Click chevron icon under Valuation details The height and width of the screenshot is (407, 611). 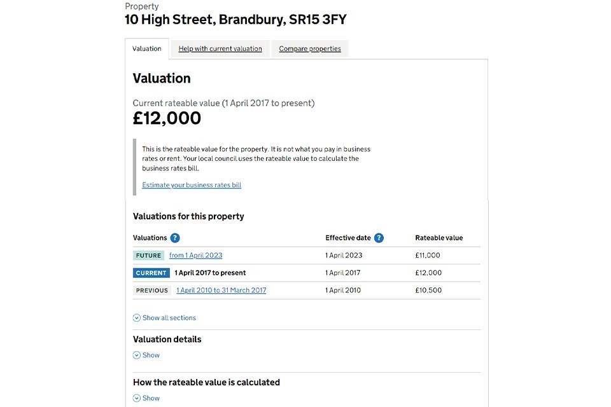pos(137,355)
